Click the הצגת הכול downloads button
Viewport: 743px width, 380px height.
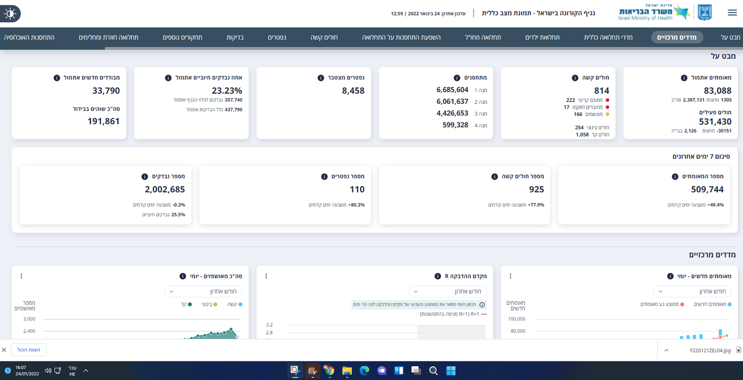tap(29, 350)
